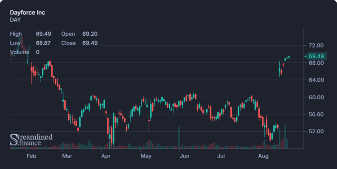Click the DAY ticker symbol

click(x=15, y=20)
